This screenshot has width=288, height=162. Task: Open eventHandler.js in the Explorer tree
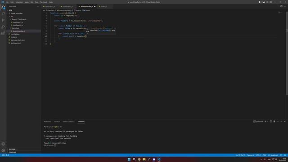click(x=24, y=31)
